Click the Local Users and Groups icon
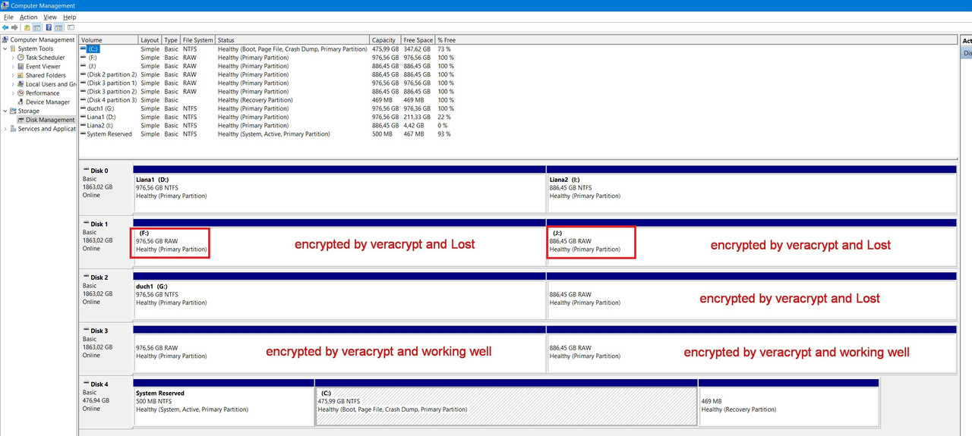The height and width of the screenshot is (436, 972). [21, 84]
